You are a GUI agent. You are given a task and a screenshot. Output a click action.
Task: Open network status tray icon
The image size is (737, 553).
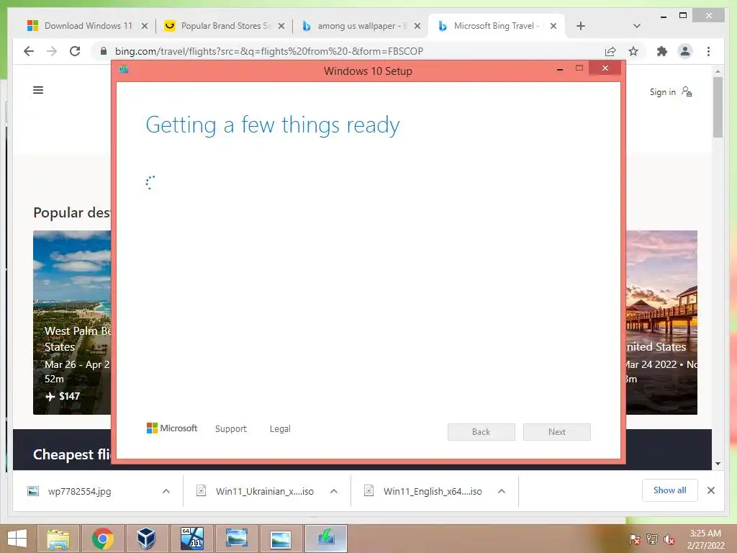(652, 539)
